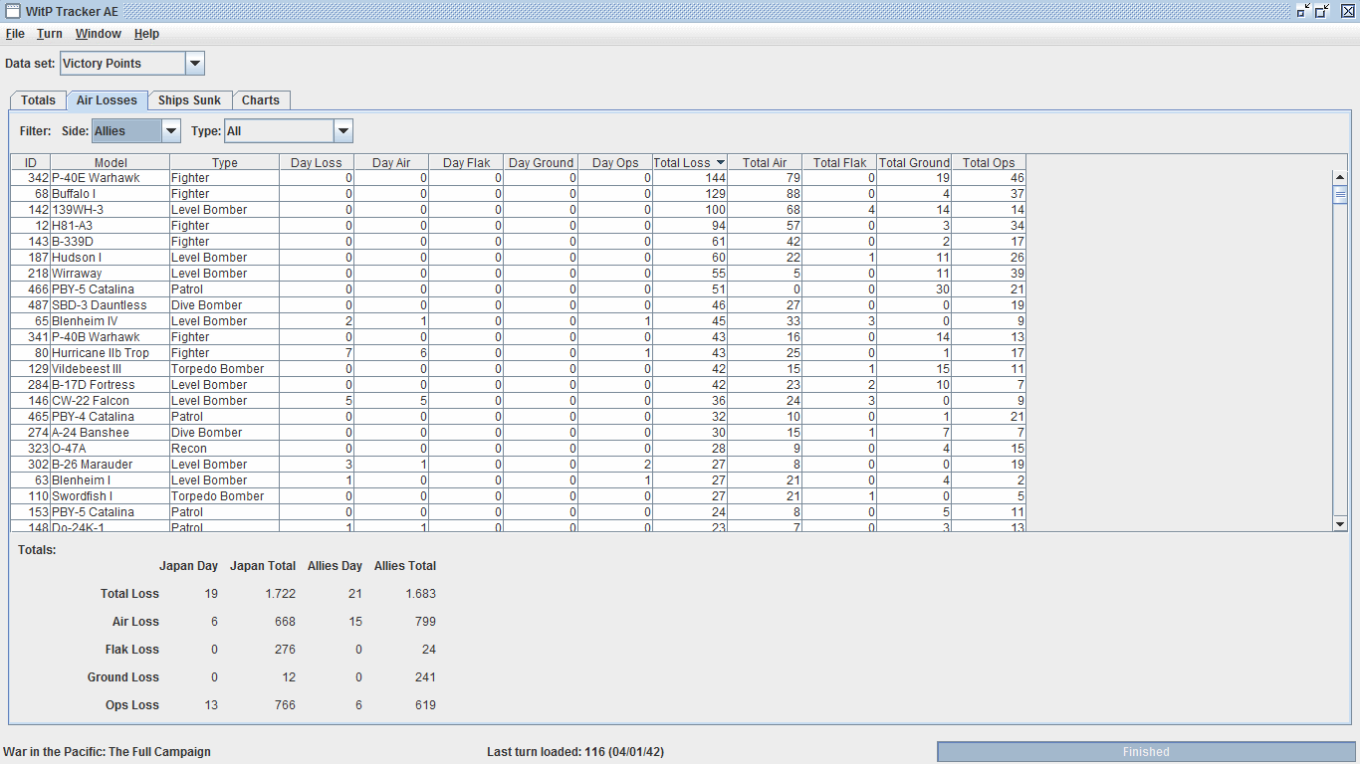Select the Swordfish I row
The height and width of the screenshot is (764, 1360).
point(518,496)
